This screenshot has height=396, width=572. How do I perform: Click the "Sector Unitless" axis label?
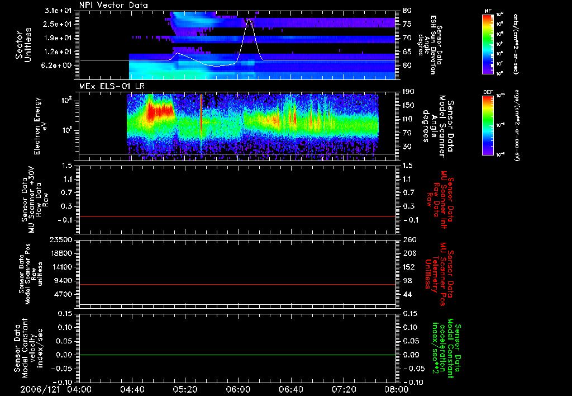23,45
